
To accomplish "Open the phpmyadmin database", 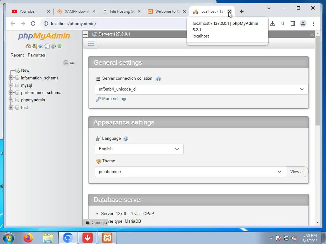I will coord(33,100).
